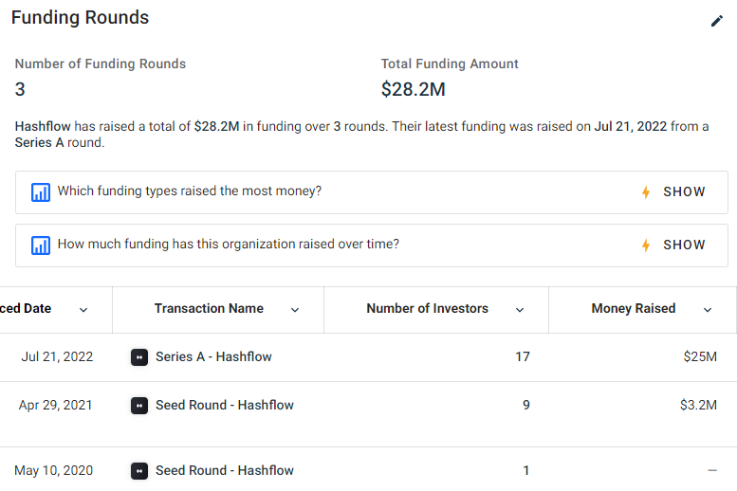Click Hashflow logo icon in Apr 29, 2021 row
This screenshot has width=737, height=491.
click(139, 406)
